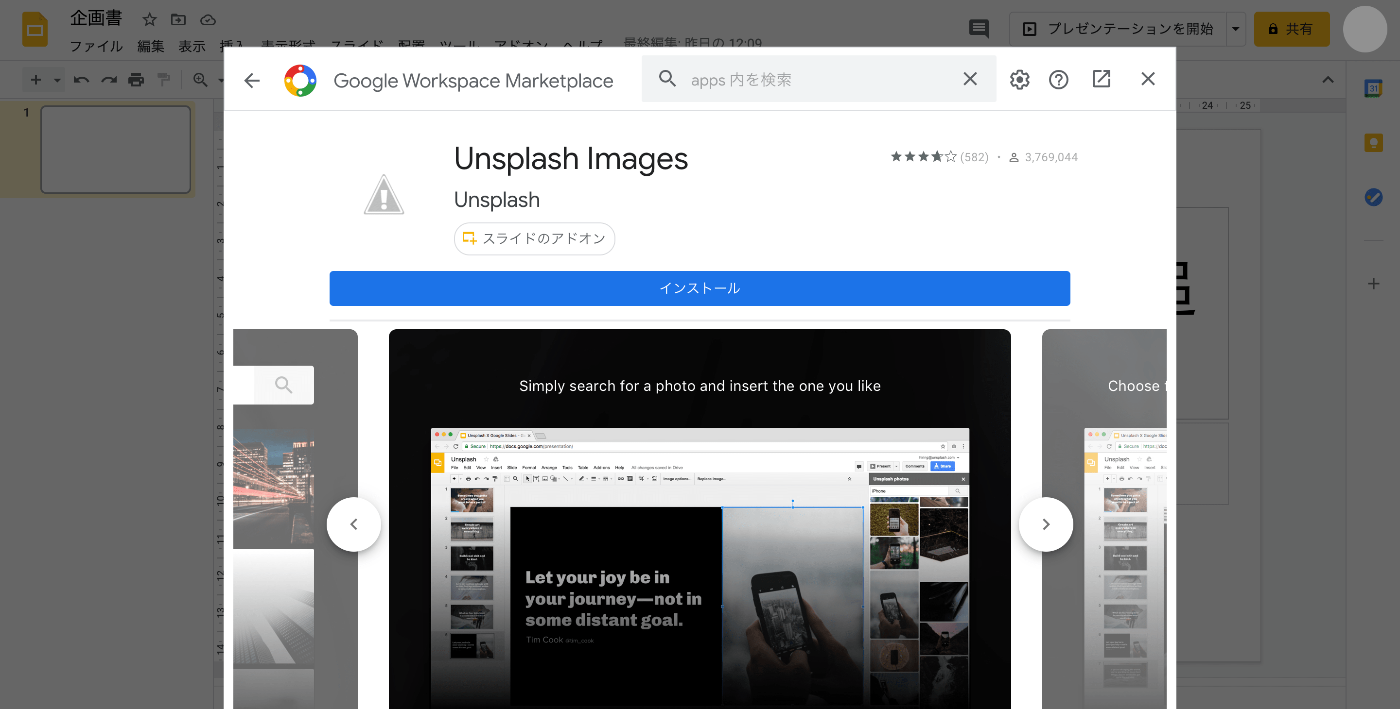Open the ファイル menu

96,47
